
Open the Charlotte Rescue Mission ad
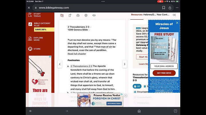(x=40, y=81)
